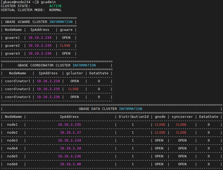Click node1 syncserver CLOSE status

pyautogui.click(x=181, y=125)
